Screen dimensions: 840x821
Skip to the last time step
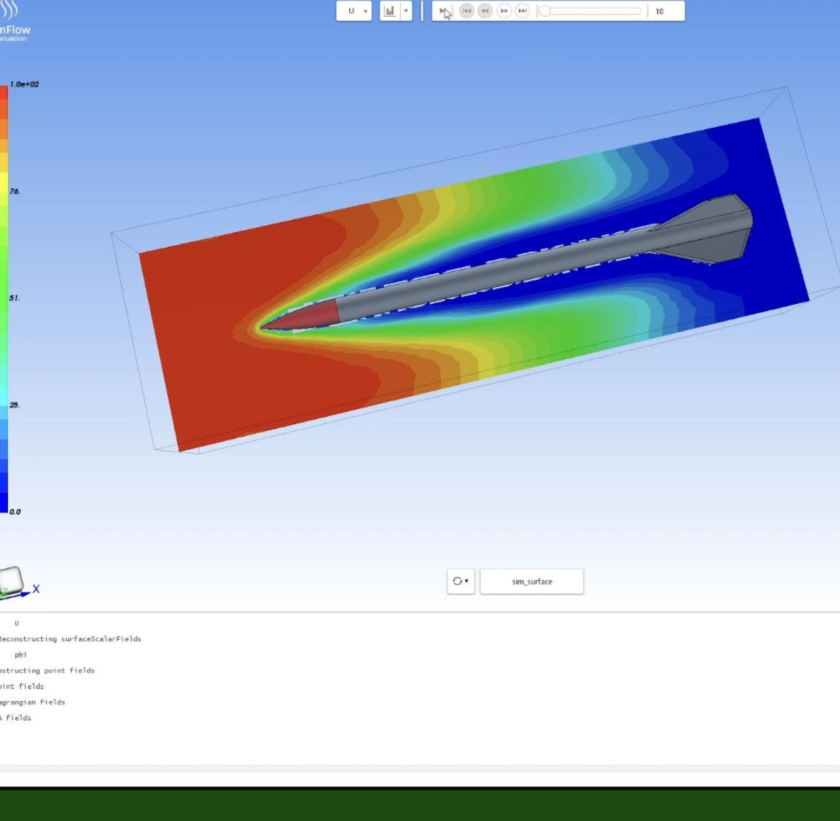pyautogui.click(x=522, y=12)
